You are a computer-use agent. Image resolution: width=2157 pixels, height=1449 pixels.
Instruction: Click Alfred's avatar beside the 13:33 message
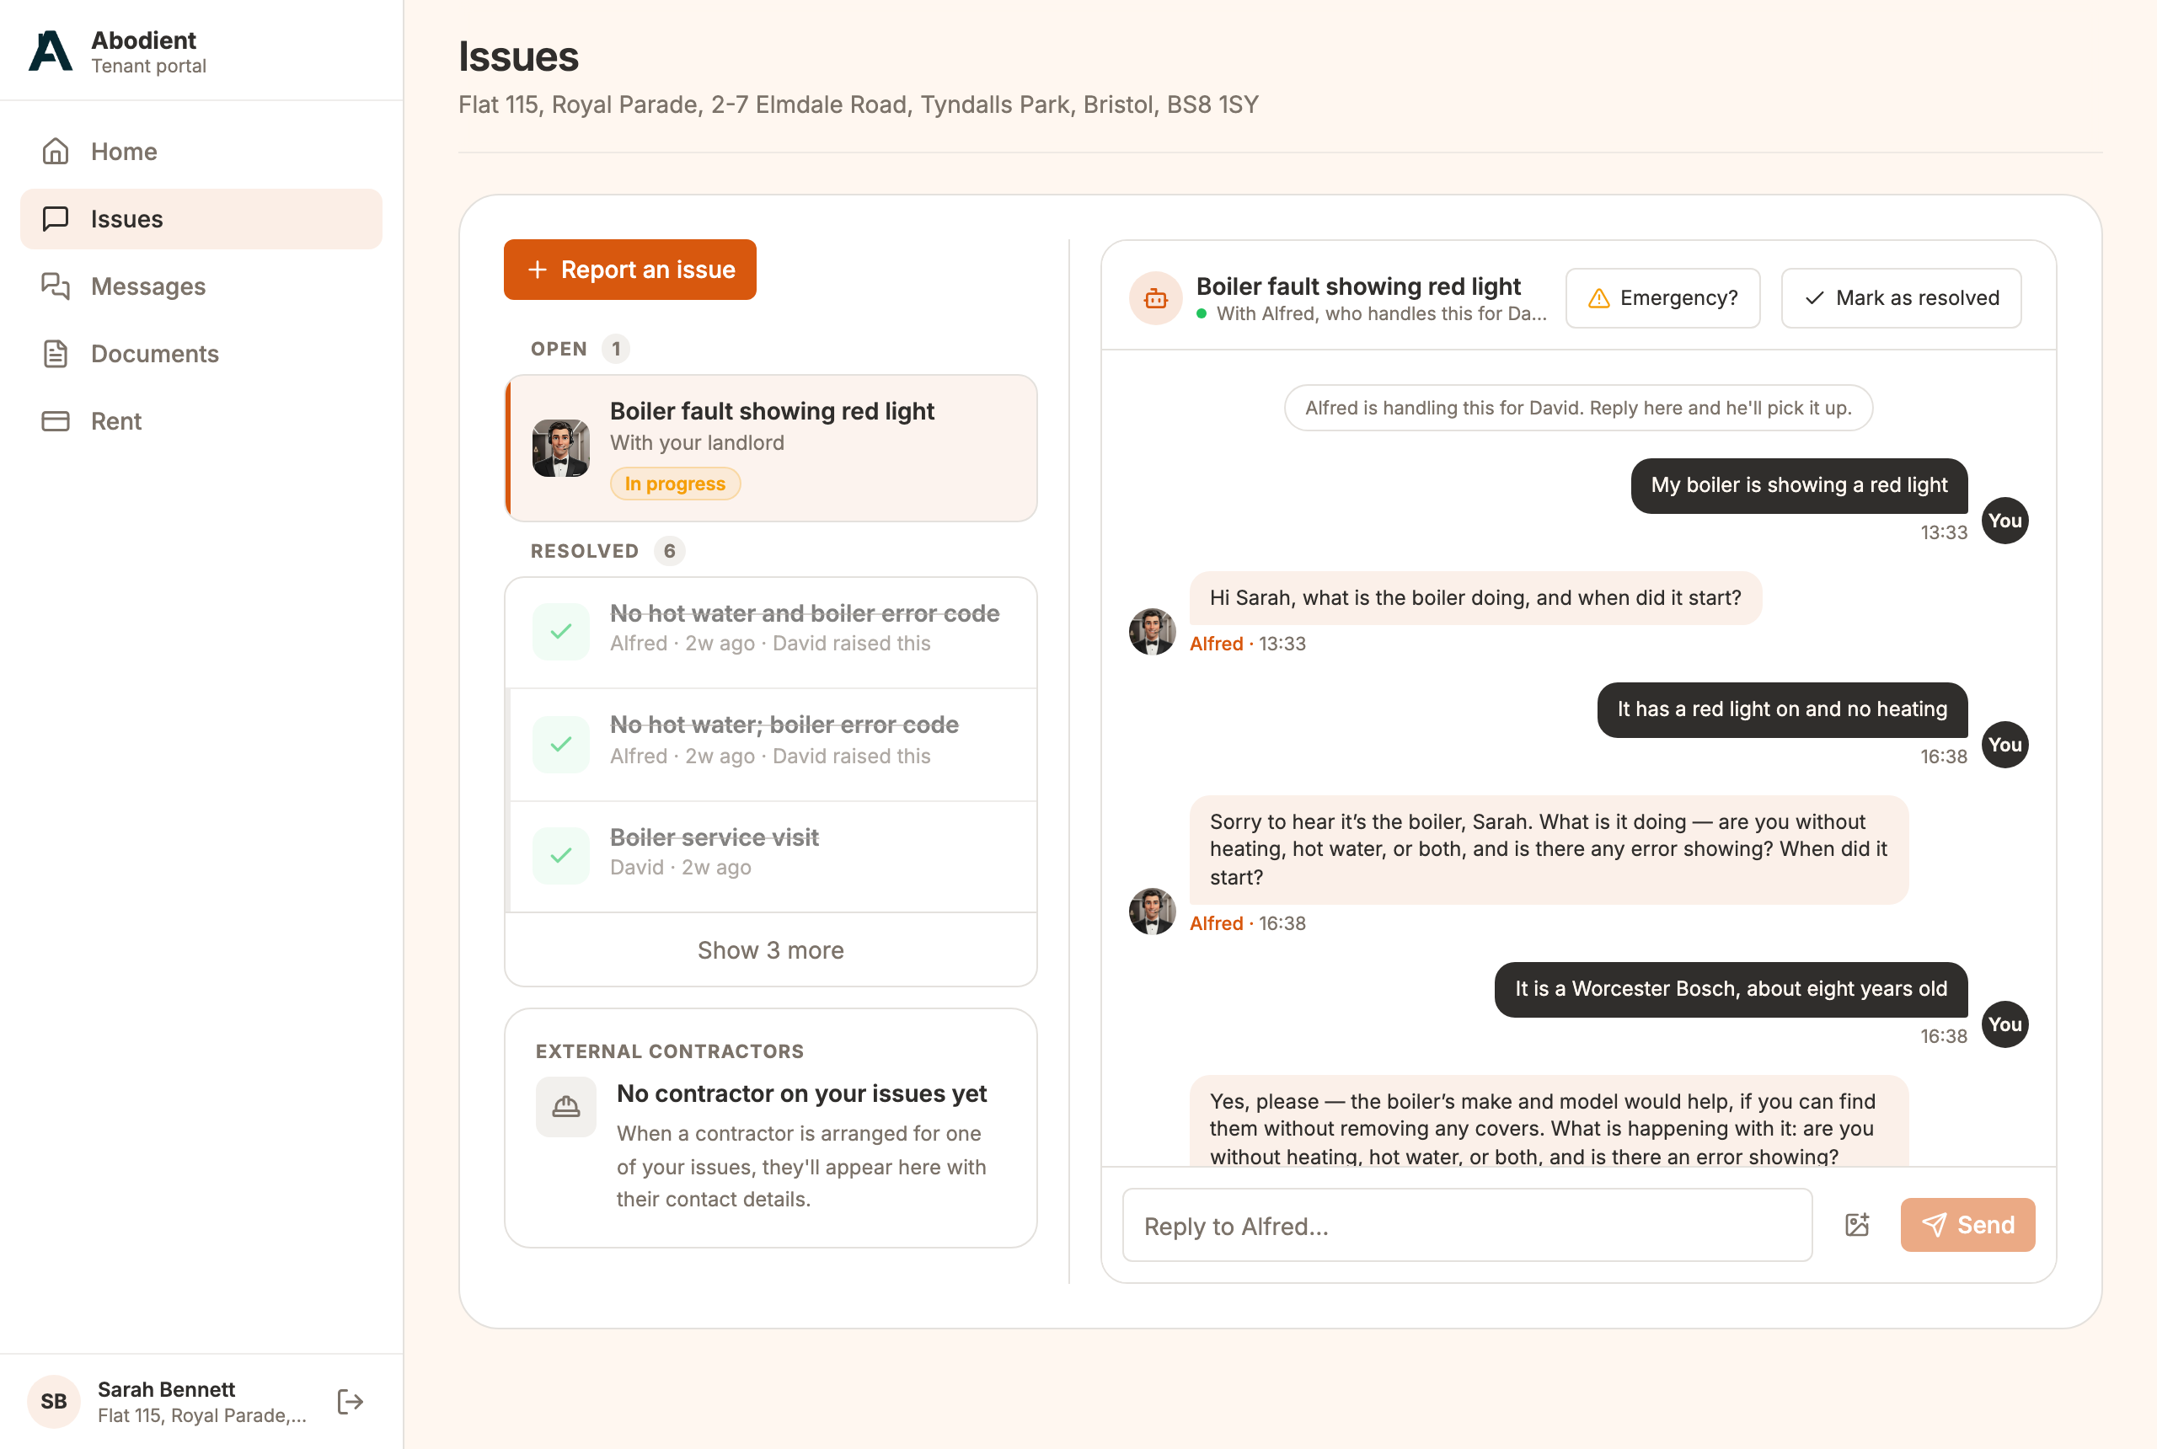click(1153, 632)
